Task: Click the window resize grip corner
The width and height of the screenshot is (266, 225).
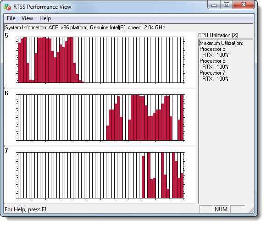Action: pyautogui.click(x=251, y=210)
